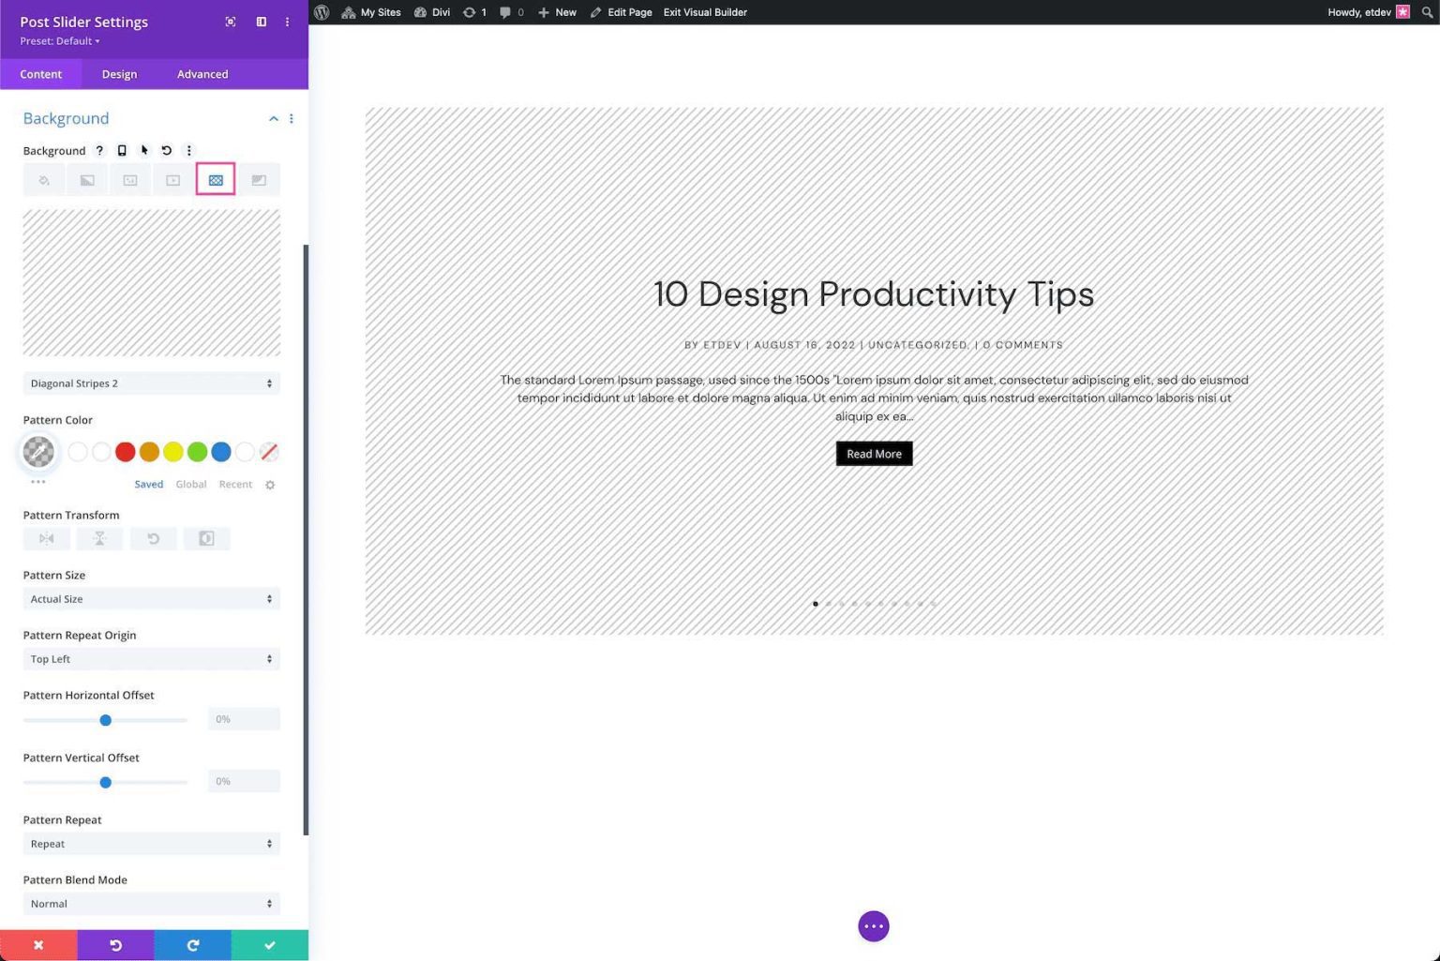Click the Read More button in the slider

[x=873, y=453]
